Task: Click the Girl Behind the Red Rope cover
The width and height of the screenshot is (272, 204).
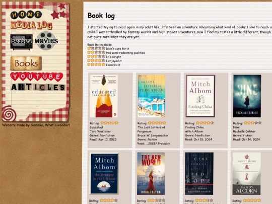Action: [x=199, y=173]
